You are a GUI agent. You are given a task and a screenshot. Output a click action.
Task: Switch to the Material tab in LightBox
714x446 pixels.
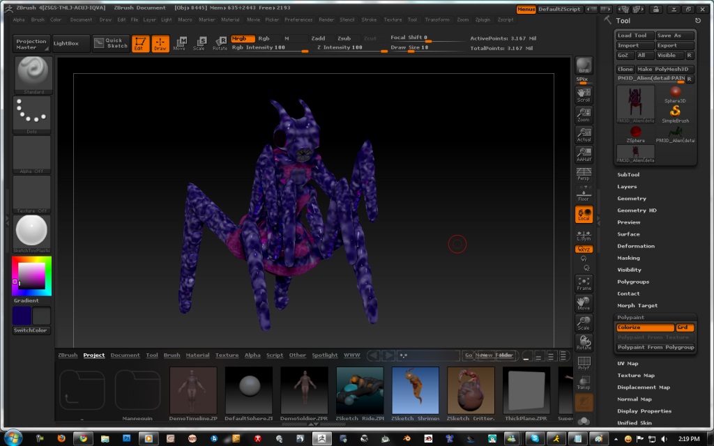coord(197,355)
